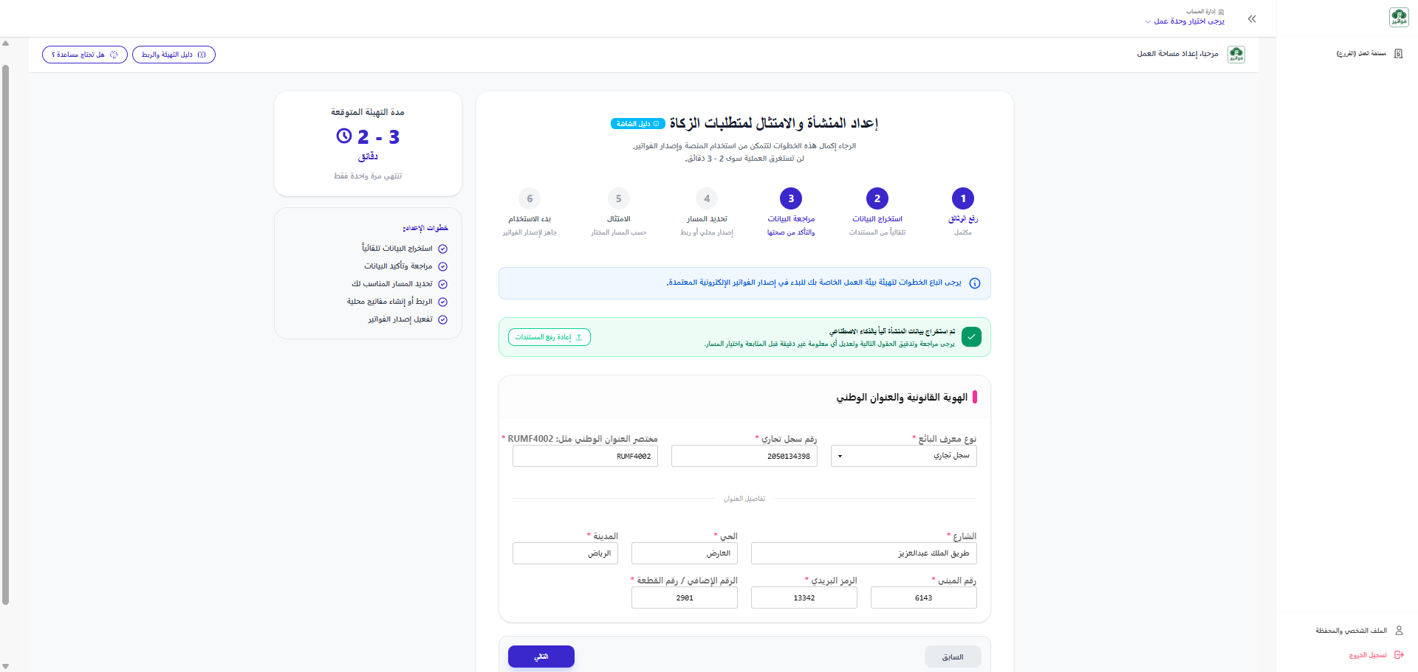The height and width of the screenshot is (672, 1418).
Task: Click the clock icon in مدة التهيئة card
Action: pos(344,136)
